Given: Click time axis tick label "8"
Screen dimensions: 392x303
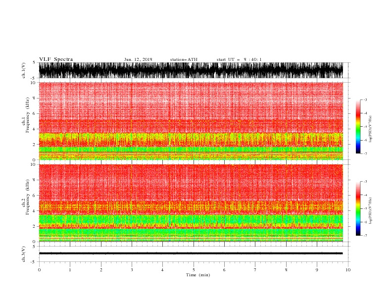Looking at the screenshot, I should pos(286,270).
